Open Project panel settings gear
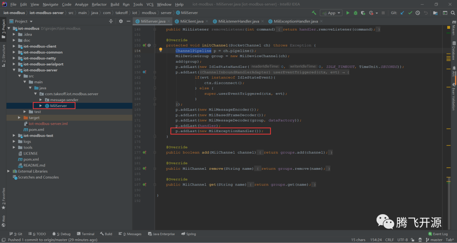This screenshot has height=243, width=457. pyautogui.click(x=121, y=21)
